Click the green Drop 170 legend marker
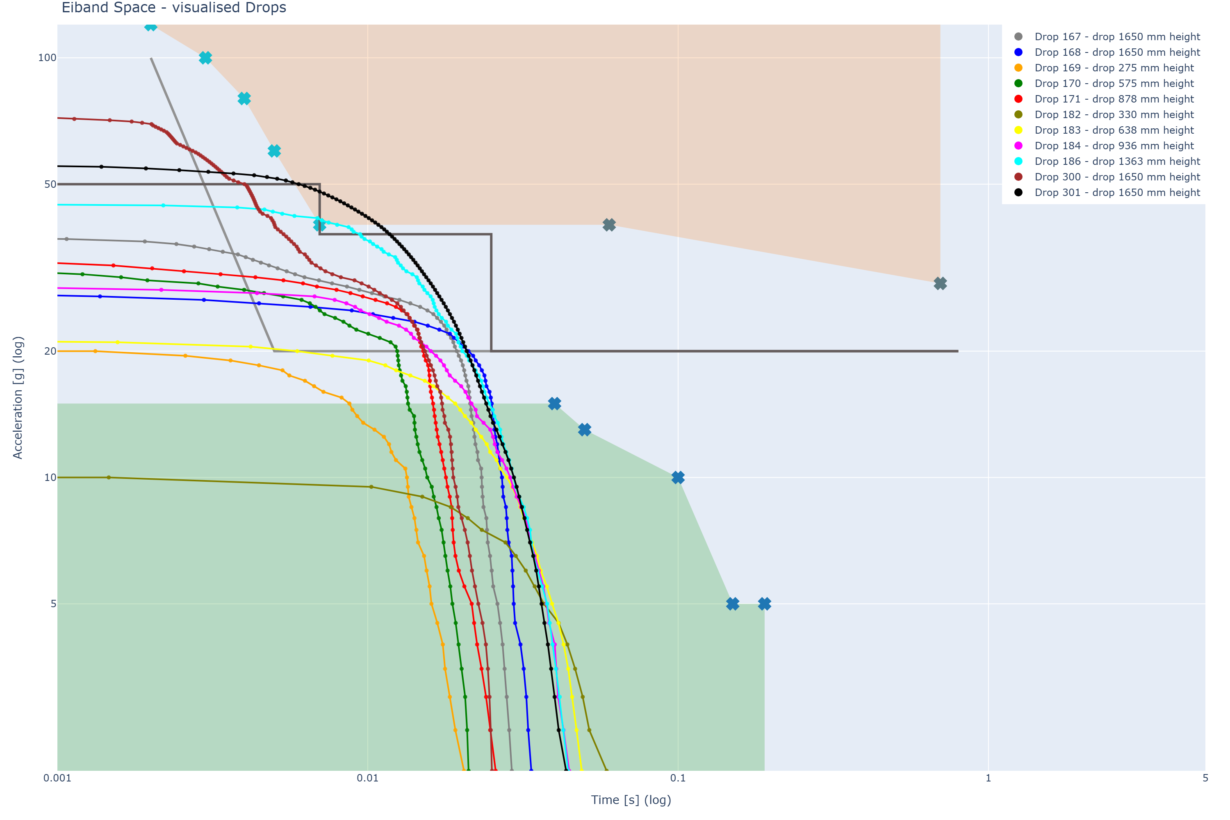The image size is (1230, 820). click(x=1018, y=83)
